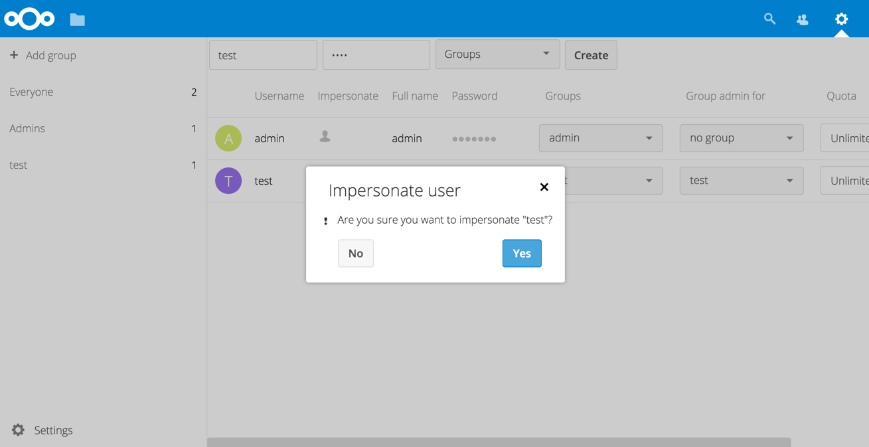This screenshot has width=869, height=447.
Task: Click the search magnifier icon
Action: point(769,19)
